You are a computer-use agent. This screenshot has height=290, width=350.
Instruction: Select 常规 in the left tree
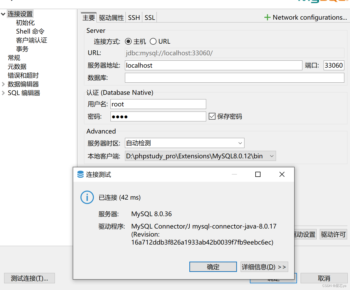[14, 58]
